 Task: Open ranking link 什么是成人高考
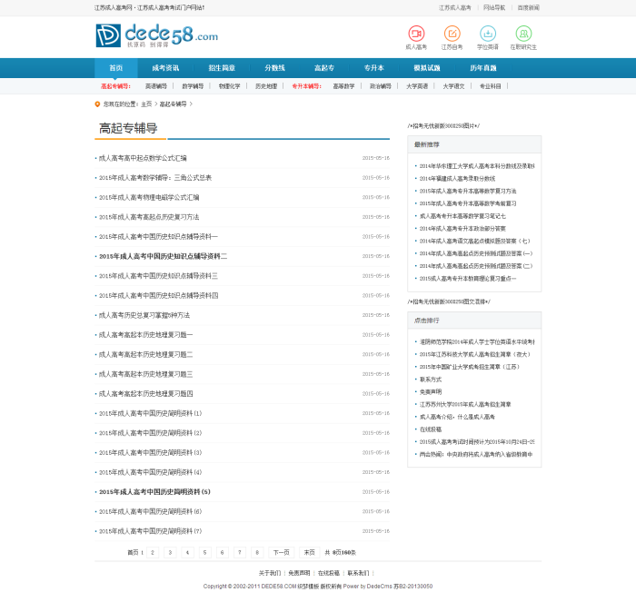click(x=457, y=417)
